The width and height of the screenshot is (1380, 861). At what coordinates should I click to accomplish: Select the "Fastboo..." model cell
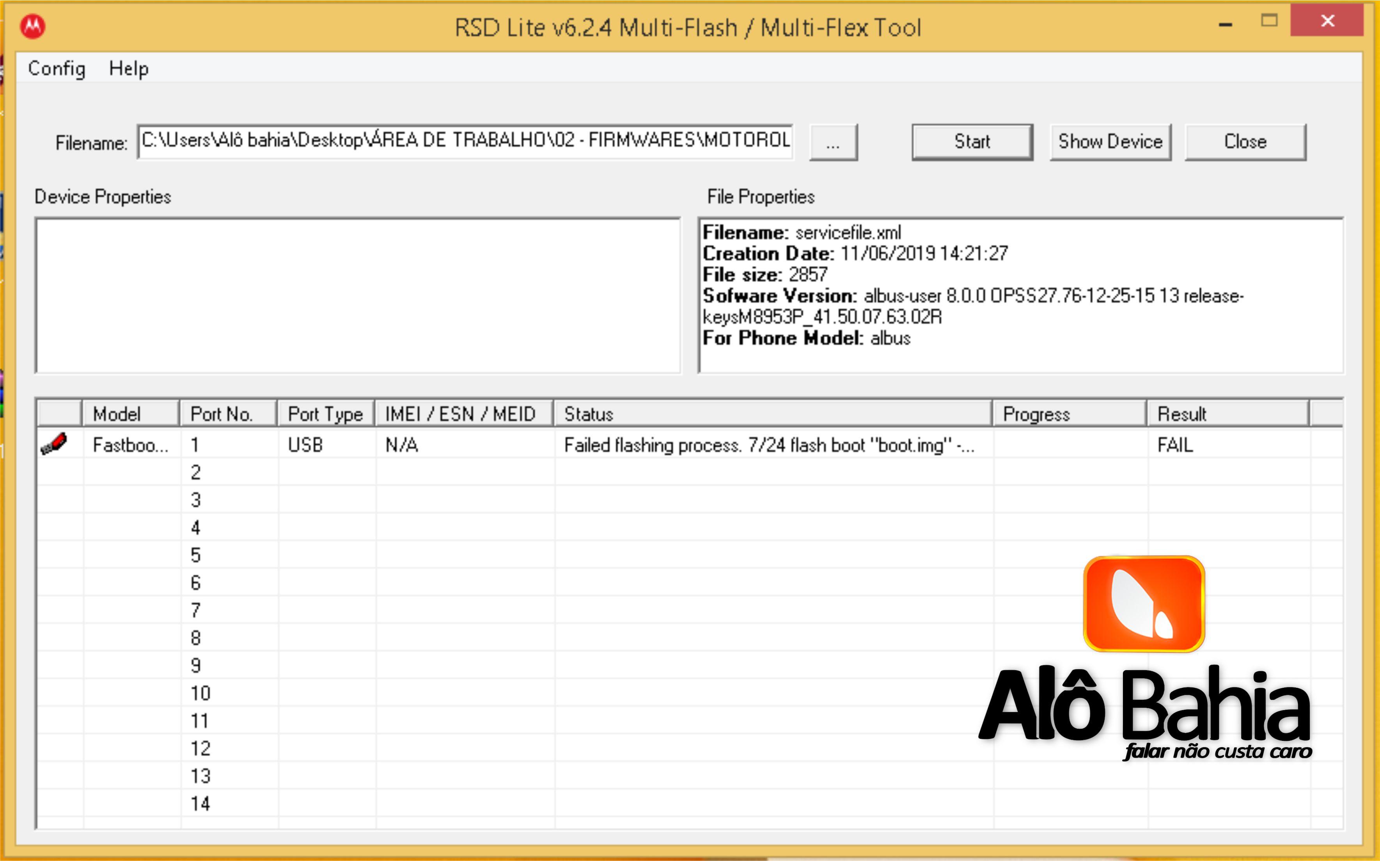tap(131, 445)
